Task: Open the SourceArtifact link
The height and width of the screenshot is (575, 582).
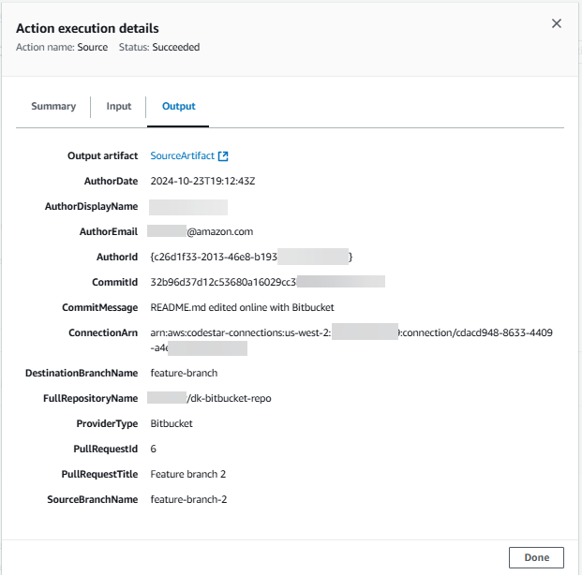Action: pyautogui.click(x=183, y=156)
